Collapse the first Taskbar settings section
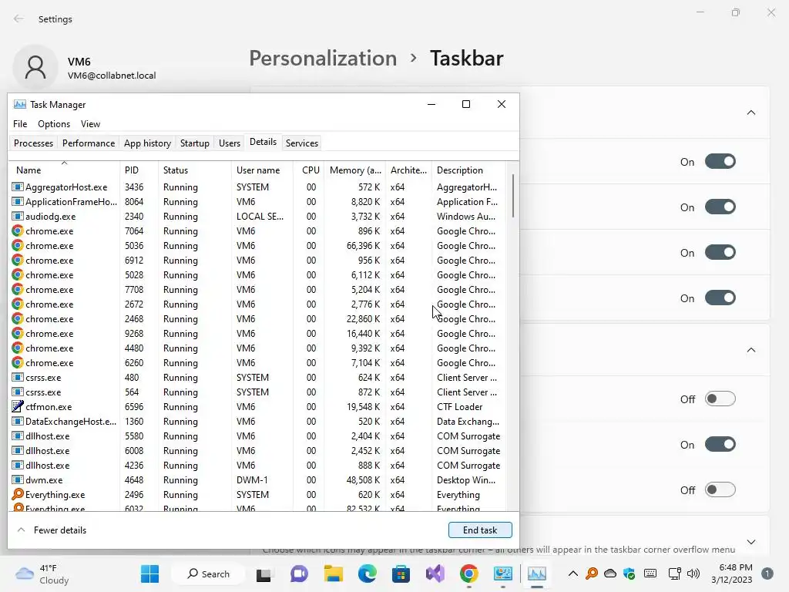Viewport: 789px width, 592px height. pyautogui.click(x=751, y=113)
